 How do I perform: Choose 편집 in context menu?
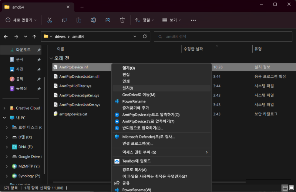(x=162, y=75)
